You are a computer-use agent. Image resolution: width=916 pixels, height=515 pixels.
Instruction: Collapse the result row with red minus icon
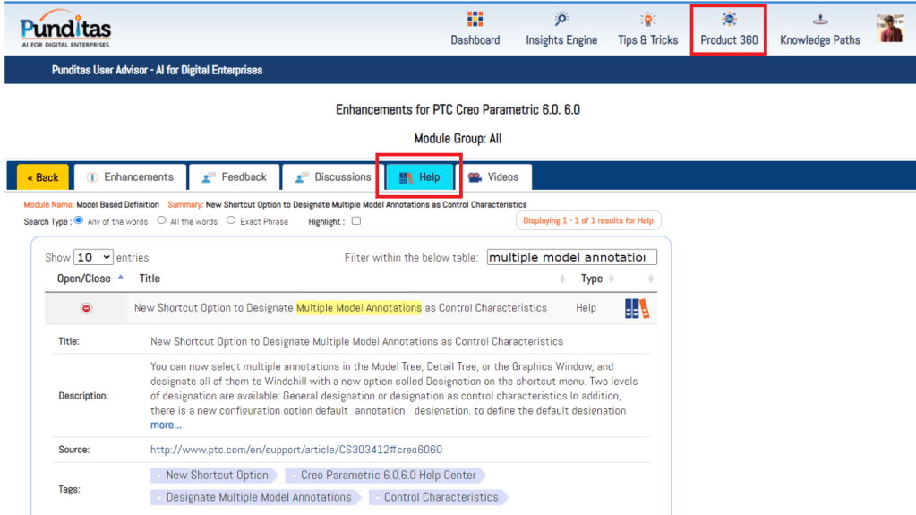[x=86, y=308]
